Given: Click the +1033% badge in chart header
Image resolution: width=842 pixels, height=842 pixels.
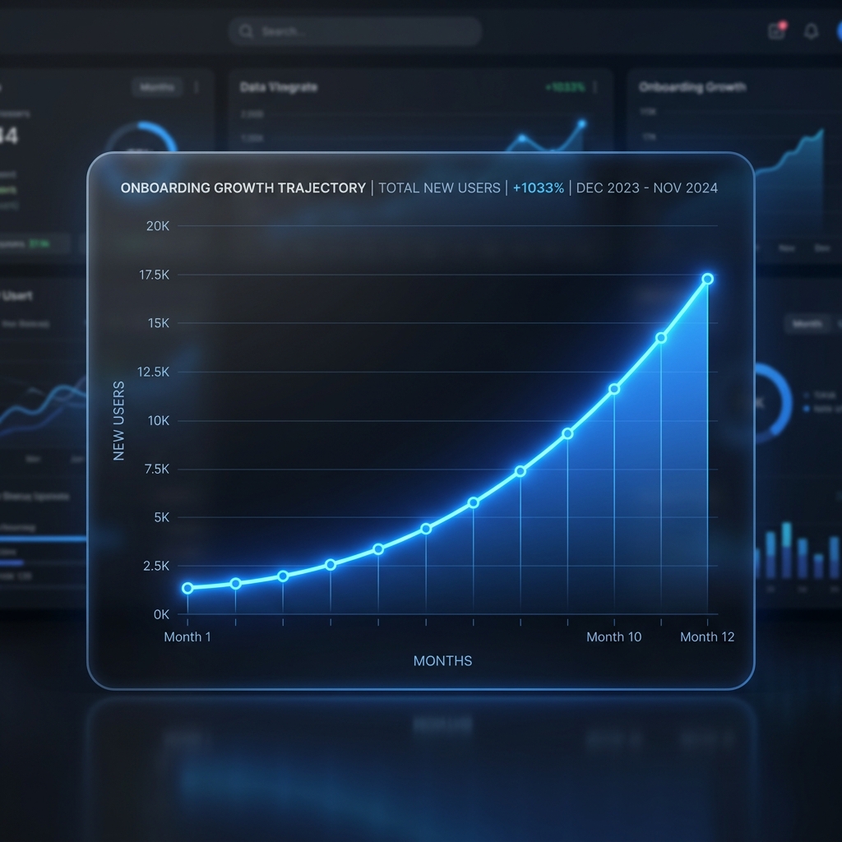Looking at the screenshot, I should 538,188.
